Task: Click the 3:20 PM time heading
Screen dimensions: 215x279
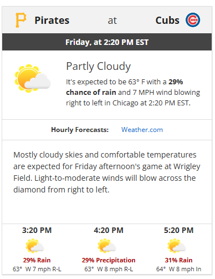Action: [37, 230]
